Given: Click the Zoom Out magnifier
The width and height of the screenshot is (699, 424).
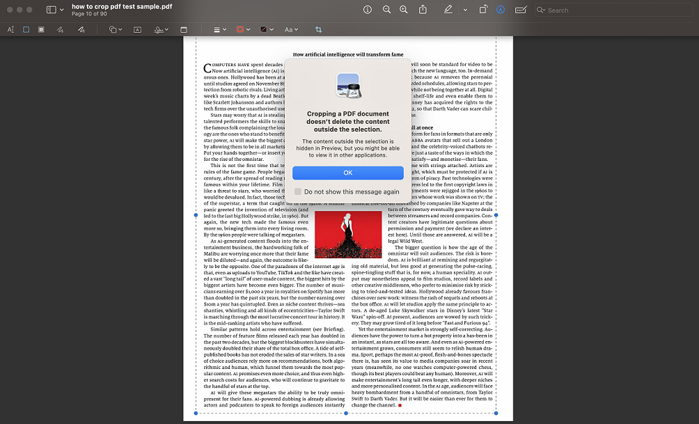Looking at the screenshot, I should [386, 10].
